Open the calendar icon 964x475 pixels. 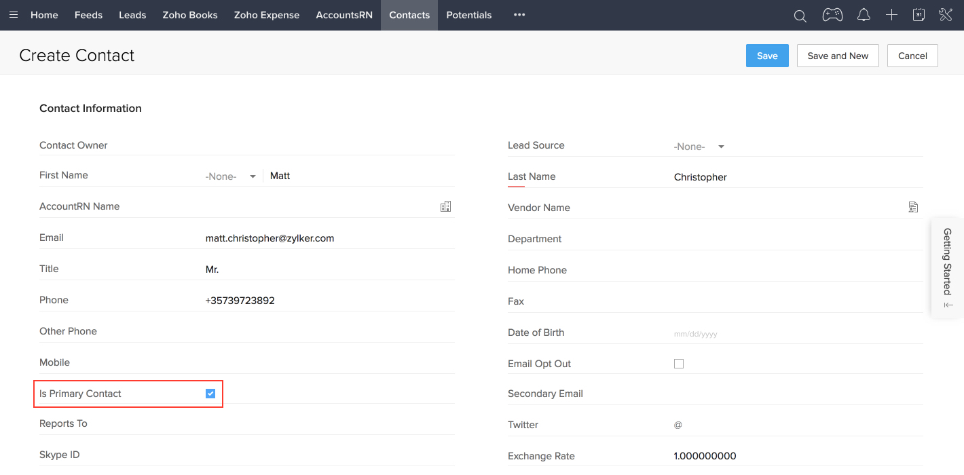pyautogui.click(x=919, y=15)
